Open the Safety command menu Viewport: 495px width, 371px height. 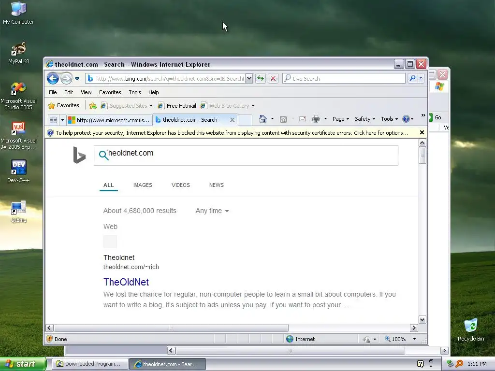tap(364, 119)
